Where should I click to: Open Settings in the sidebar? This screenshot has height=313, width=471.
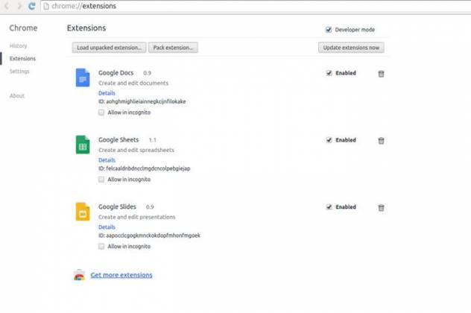point(19,72)
